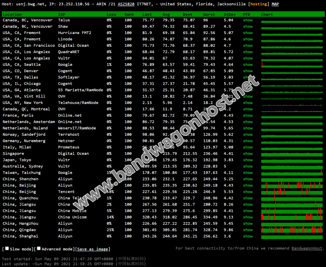The height and width of the screenshot is (267, 326).
Task: Open the AS25820 link in header
Action: click(x=126, y=4)
